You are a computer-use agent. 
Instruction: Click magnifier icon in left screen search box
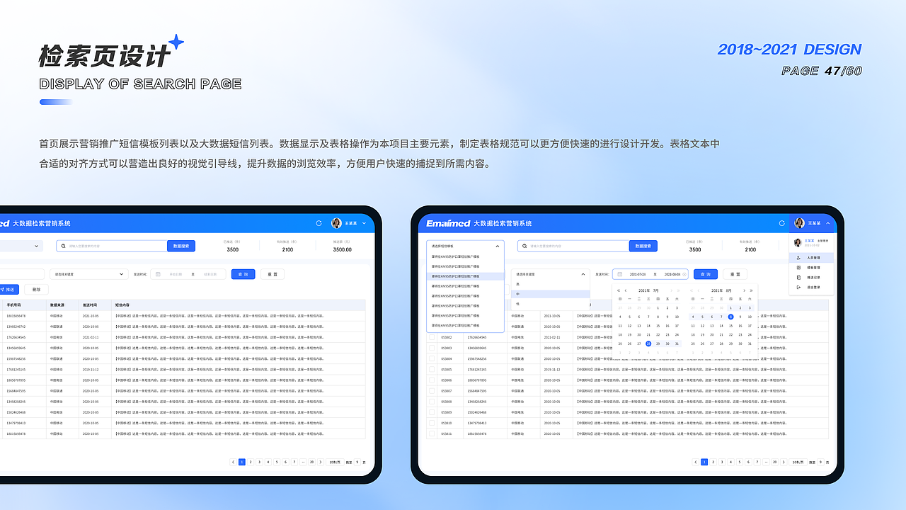63,246
